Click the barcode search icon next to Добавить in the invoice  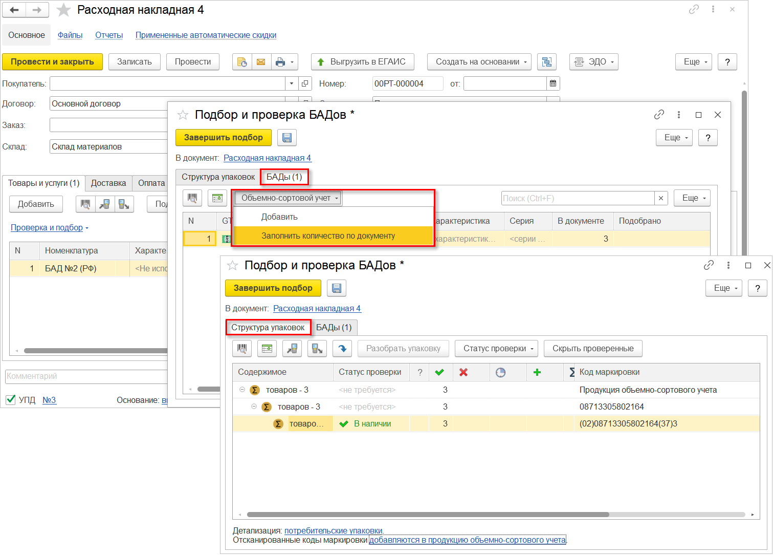pyautogui.click(x=85, y=204)
